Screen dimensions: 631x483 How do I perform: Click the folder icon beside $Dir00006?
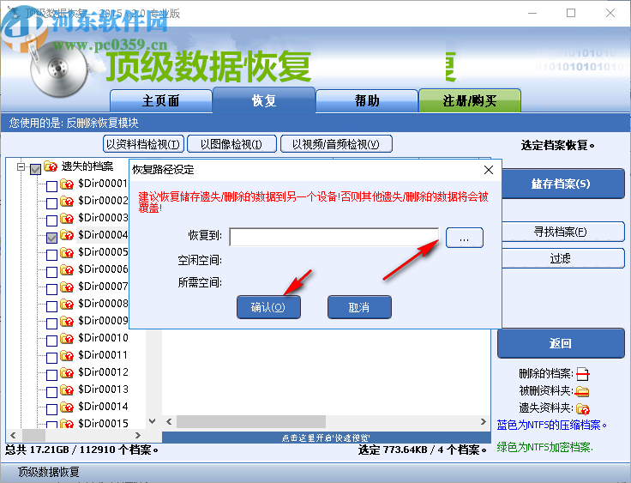[67, 269]
